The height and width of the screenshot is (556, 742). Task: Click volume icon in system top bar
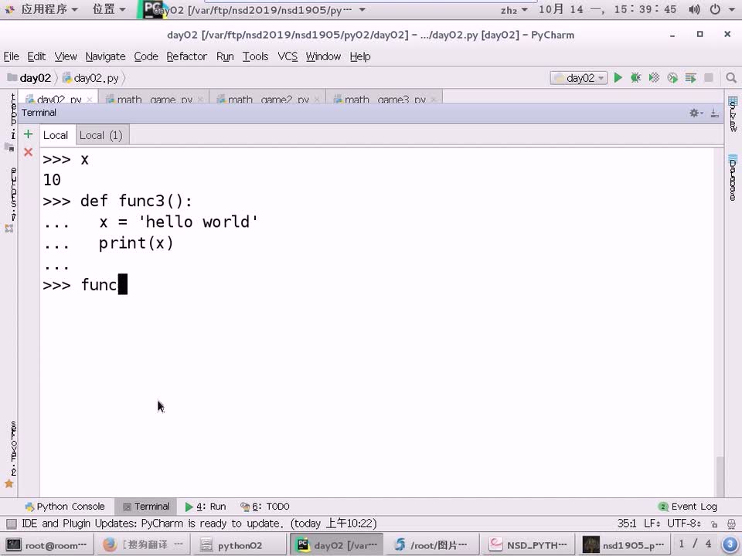(x=694, y=9)
